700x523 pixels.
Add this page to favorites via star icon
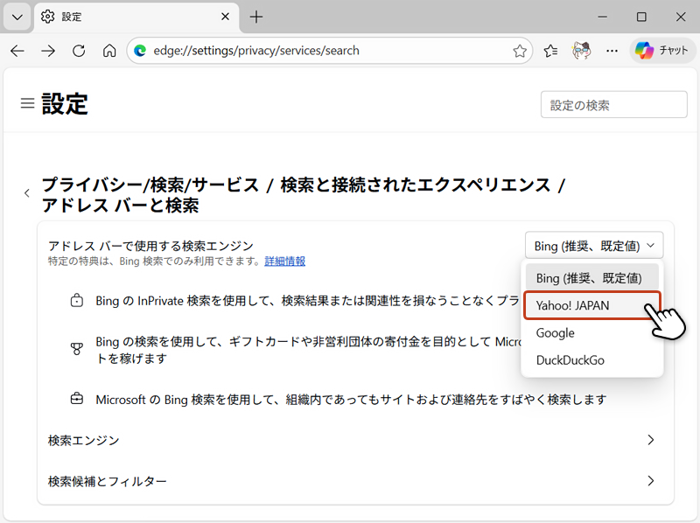pyautogui.click(x=521, y=51)
